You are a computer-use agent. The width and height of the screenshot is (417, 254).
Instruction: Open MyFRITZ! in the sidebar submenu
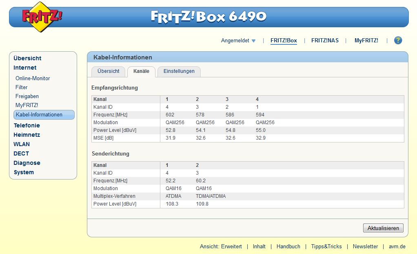[x=27, y=105]
